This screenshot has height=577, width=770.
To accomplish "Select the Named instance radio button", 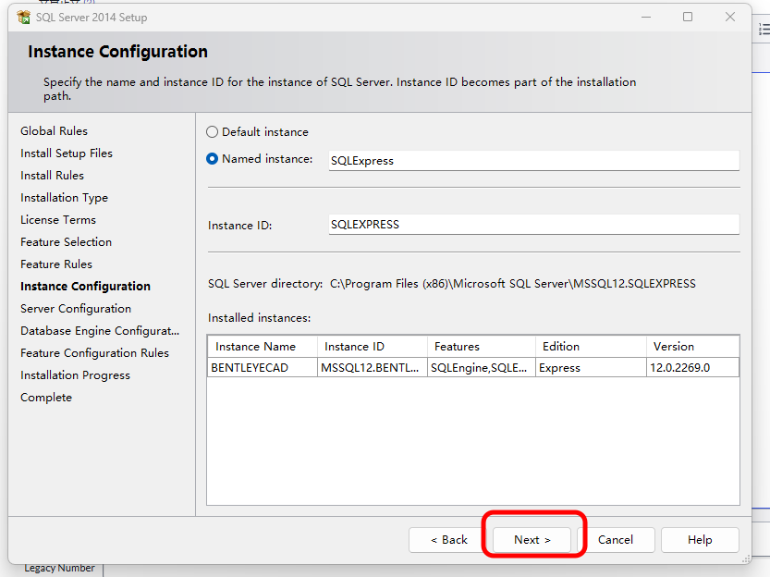I will 213,159.
